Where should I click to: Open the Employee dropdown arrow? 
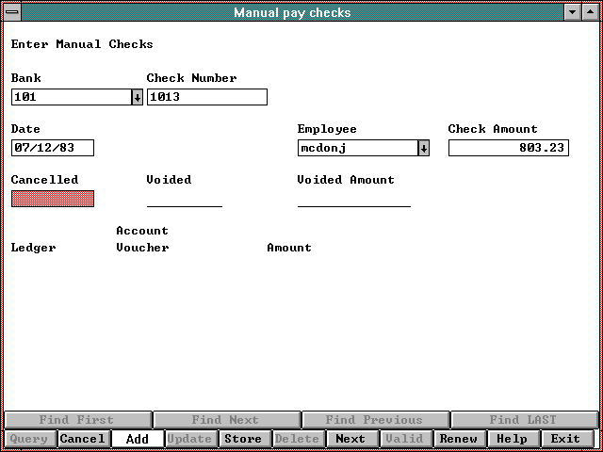point(423,148)
